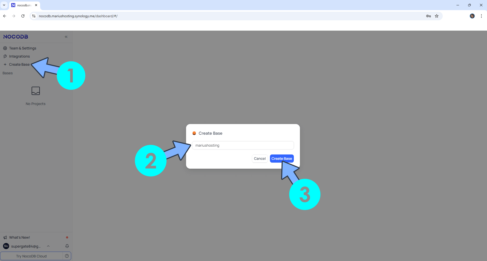
Task: Click the plus icon beside Create Base
Action: tap(5, 64)
